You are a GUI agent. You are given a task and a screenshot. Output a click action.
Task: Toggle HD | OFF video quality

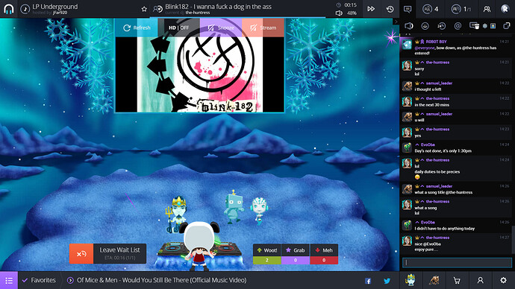click(x=178, y=28)
